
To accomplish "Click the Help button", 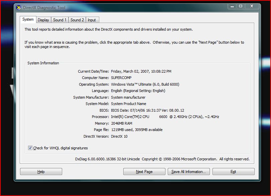I will pos(41,172).
